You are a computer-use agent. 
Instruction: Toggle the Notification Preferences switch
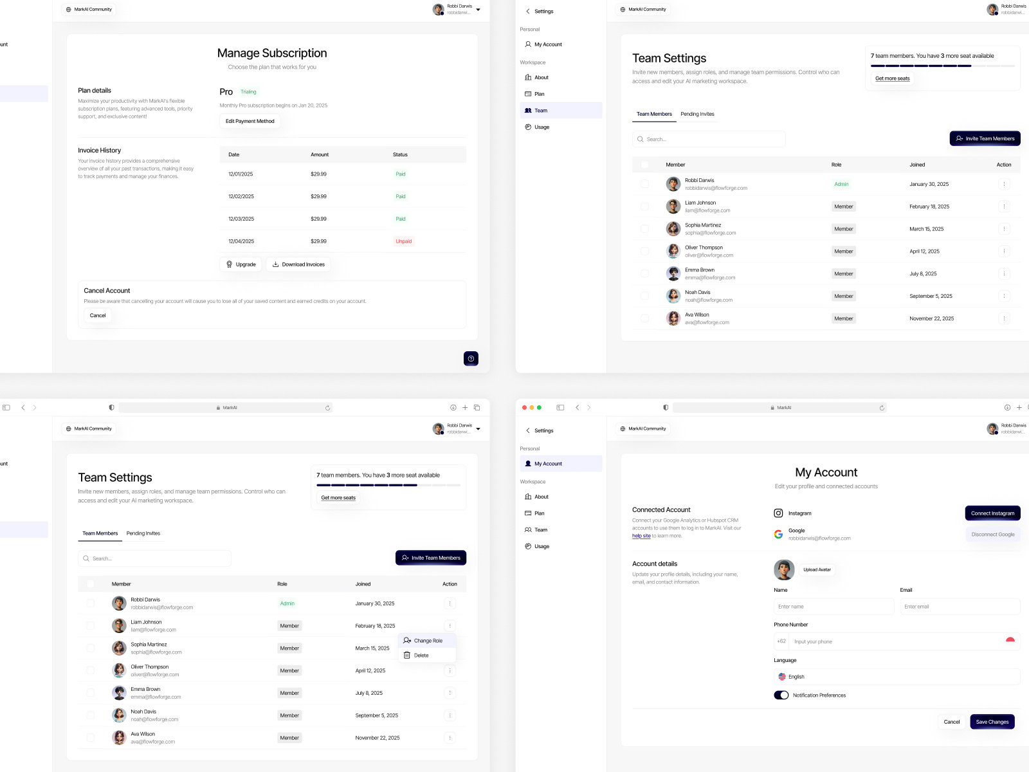[781, 695]
